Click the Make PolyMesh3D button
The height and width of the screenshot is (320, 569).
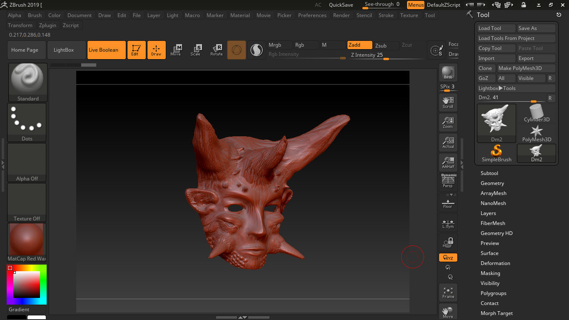527,68
